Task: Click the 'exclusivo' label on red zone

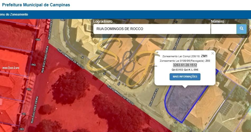Action: click(x=11, y=68)
